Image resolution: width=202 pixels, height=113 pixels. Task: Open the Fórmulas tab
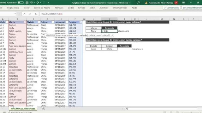pyautogui.click(x=59, y=8)
